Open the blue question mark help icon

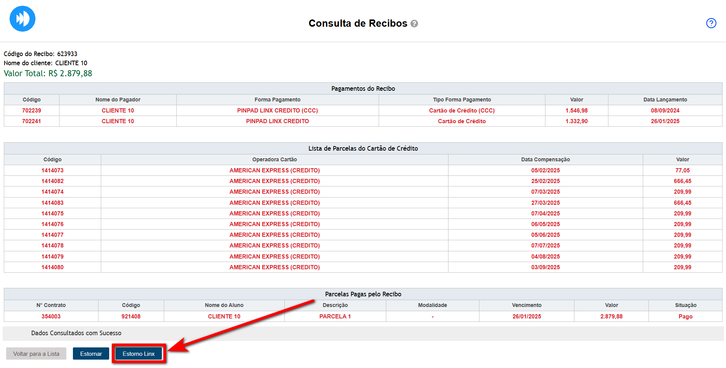711,23
